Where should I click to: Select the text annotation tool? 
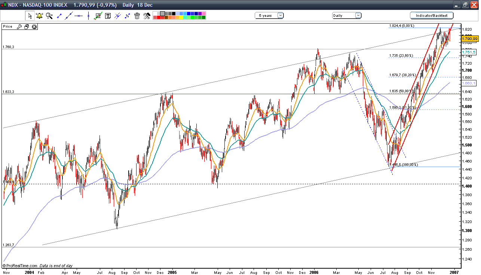(x=108, y=16)
